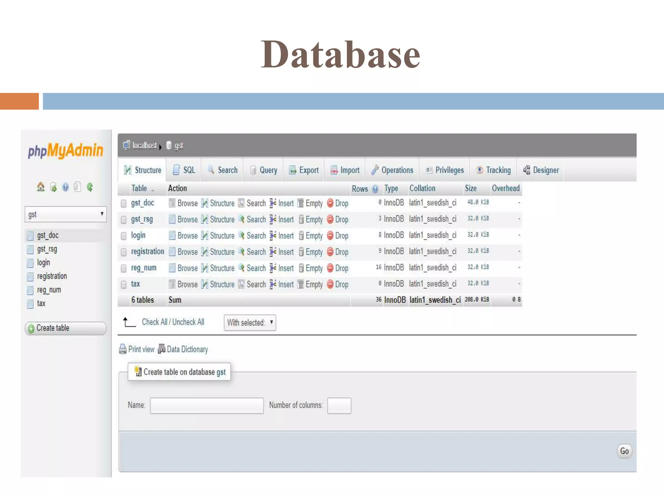Click the gst_doc table icon in sidebar

(30, 235)
